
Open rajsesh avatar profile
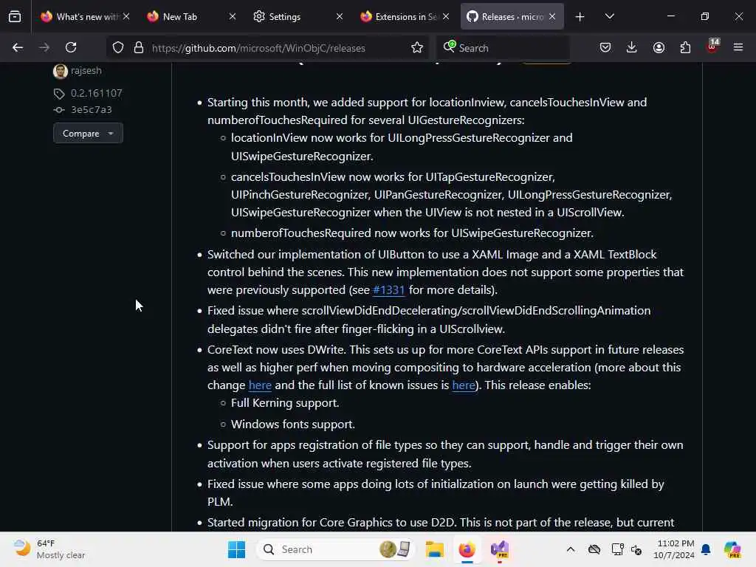click(x=61, y=71)
